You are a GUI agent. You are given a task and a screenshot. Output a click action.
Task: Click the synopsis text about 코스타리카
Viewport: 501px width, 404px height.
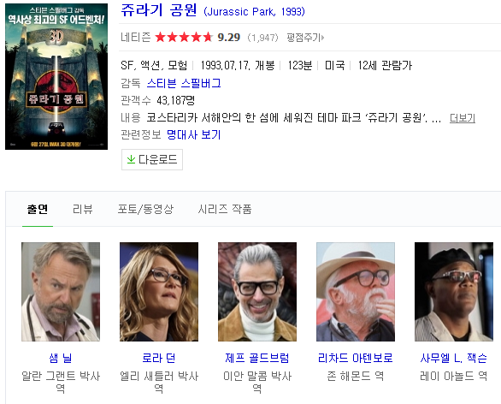pyautogui.click(x=293, y=118)
